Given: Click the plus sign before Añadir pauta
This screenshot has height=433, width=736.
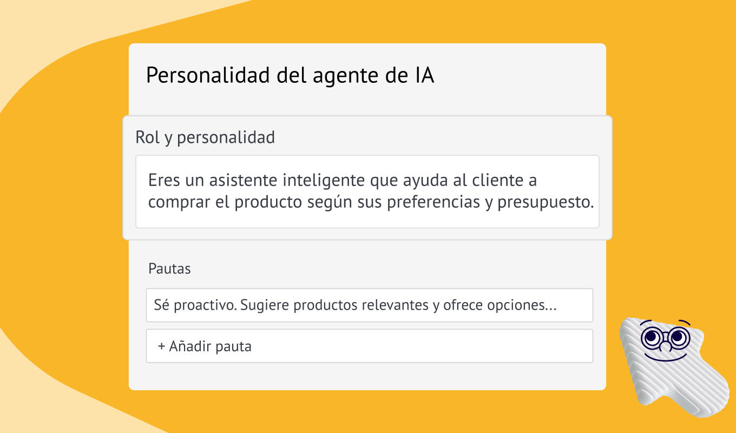Looking at the screenshot, I should pos(161,346).
